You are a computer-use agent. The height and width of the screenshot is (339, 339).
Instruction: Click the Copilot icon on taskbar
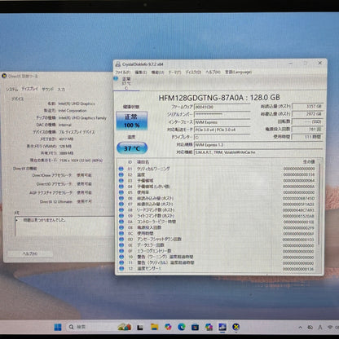[x=168, y=327]
